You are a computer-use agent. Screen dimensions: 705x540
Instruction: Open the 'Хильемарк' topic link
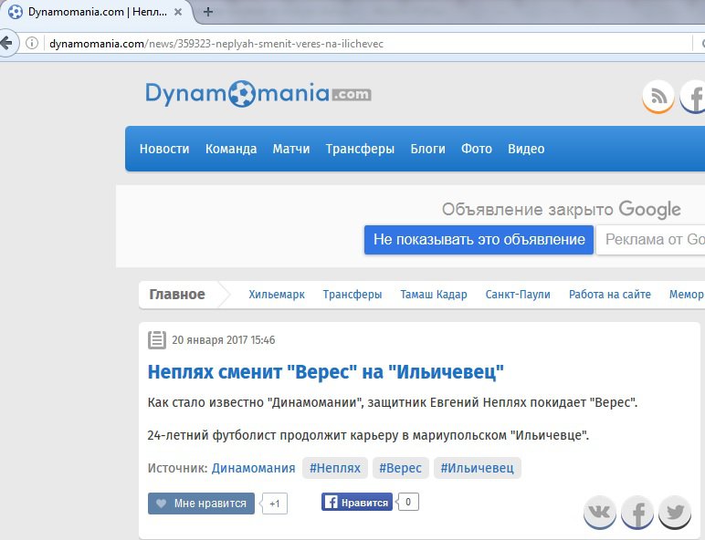point(277,295)
